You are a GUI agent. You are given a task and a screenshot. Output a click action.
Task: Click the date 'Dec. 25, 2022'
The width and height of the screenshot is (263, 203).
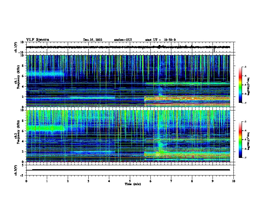(x=93, y=40)
